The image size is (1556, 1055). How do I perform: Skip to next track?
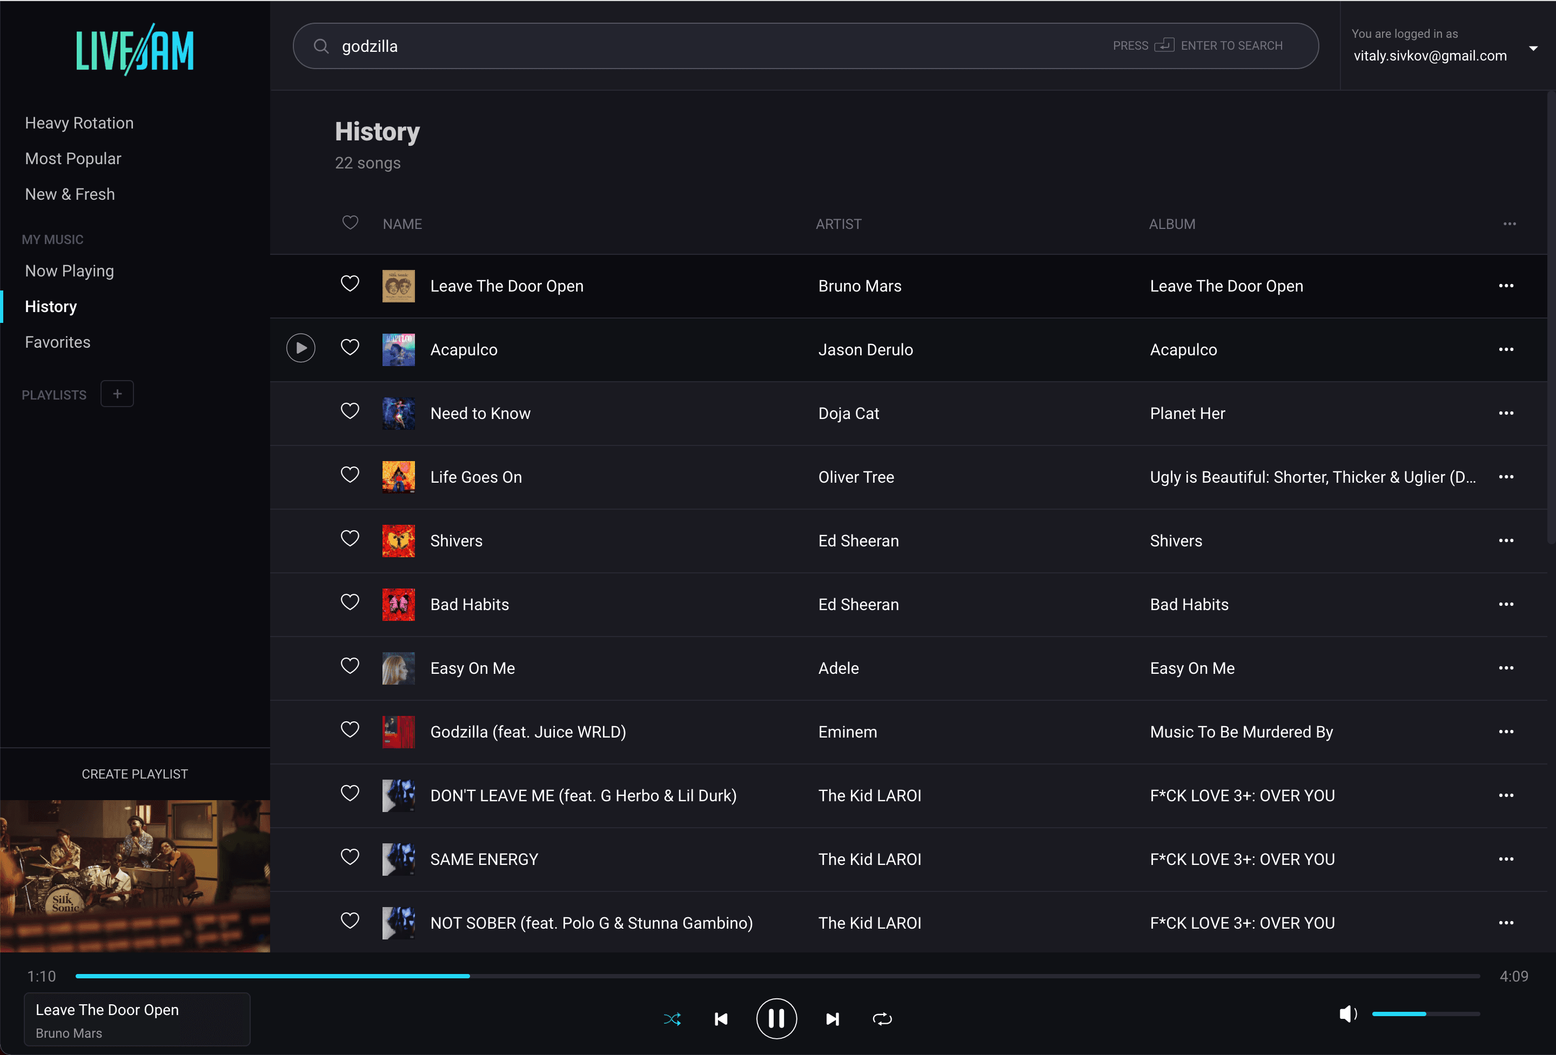click(x=832, y=1019)
